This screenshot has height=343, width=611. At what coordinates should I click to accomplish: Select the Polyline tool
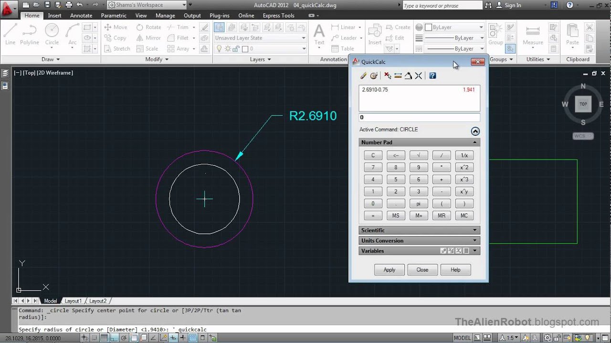pyautogui.click(x=30, y=34)
